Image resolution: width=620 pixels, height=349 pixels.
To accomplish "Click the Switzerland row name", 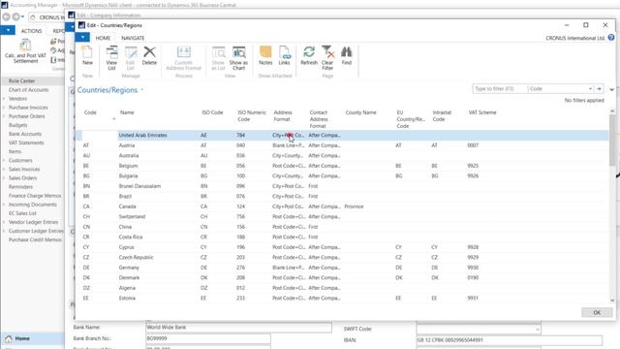I will [x=132, y=217].
